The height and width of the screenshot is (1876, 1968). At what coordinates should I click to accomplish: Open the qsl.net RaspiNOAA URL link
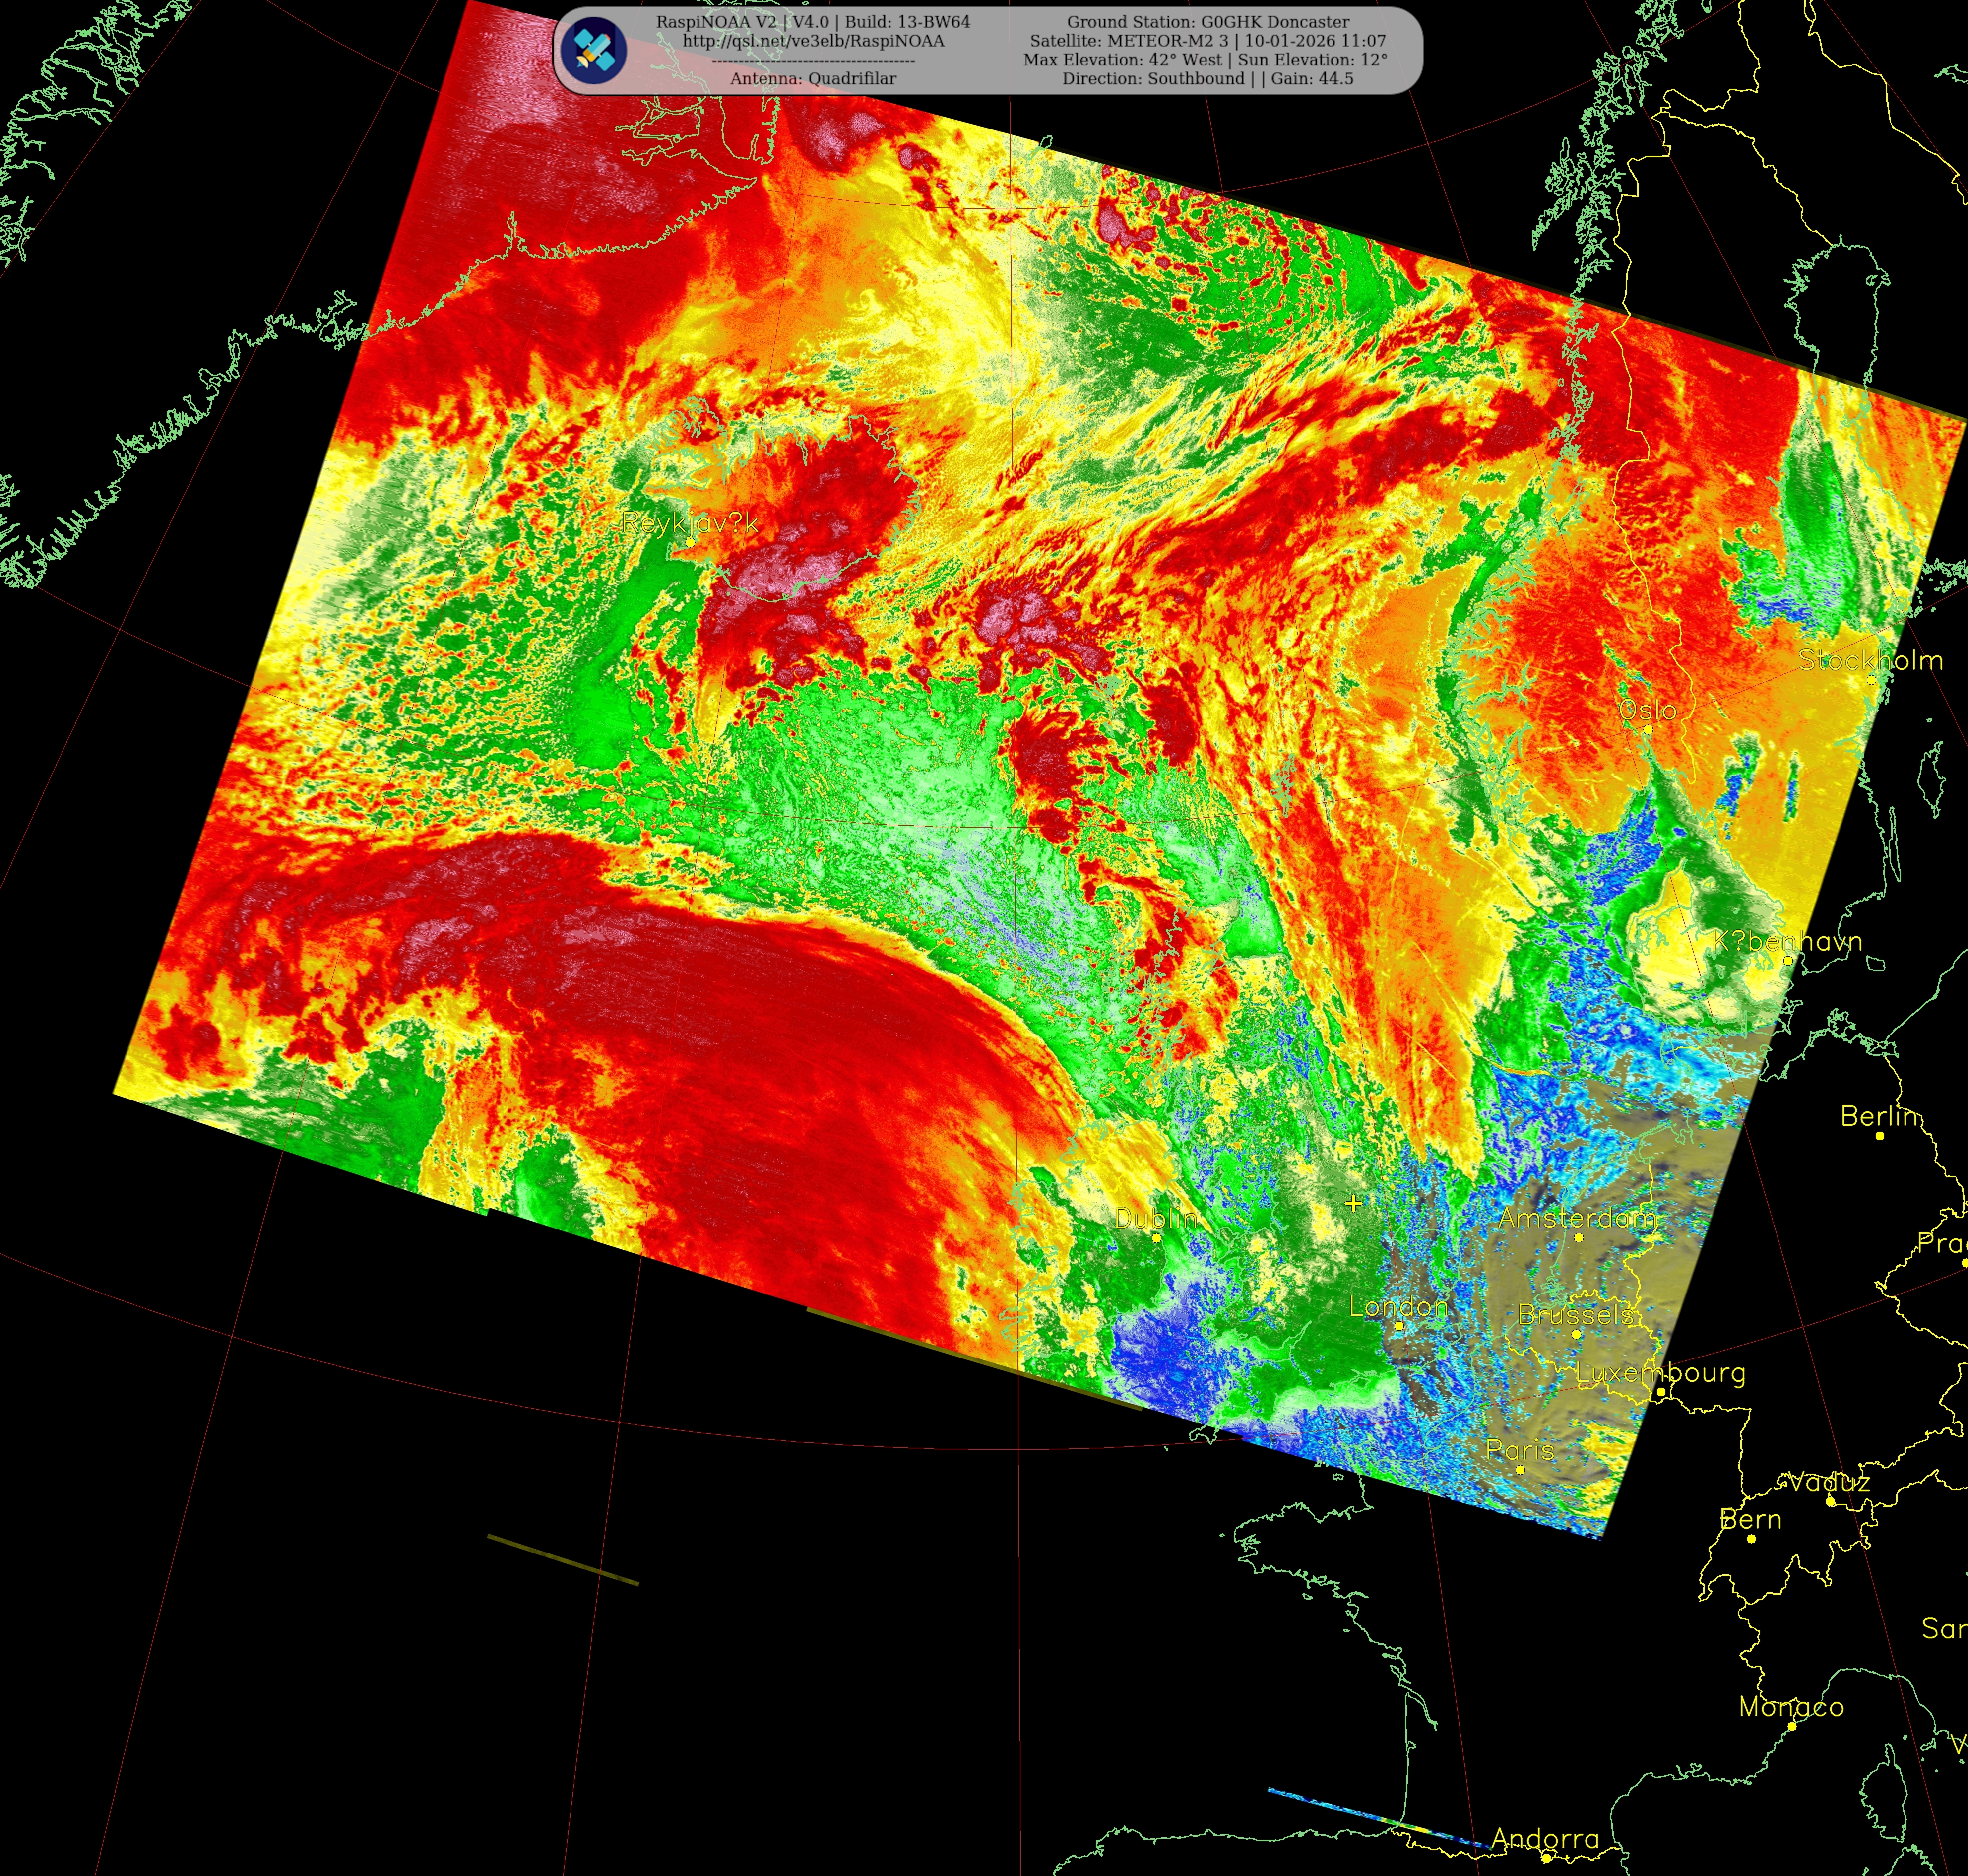(812, 41)
